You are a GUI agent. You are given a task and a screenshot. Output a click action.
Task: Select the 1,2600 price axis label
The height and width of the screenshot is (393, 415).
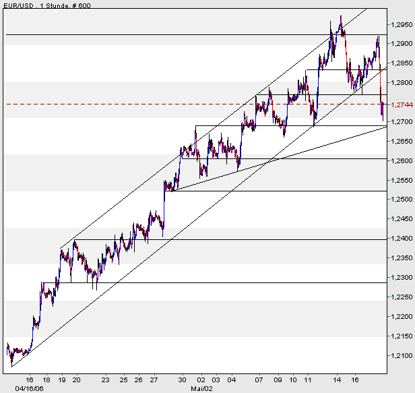click(x=402, y=160)
